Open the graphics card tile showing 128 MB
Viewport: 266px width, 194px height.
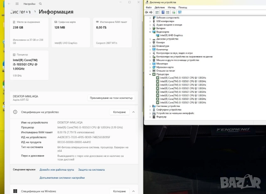pyautogui.click(x=71, y=32)
